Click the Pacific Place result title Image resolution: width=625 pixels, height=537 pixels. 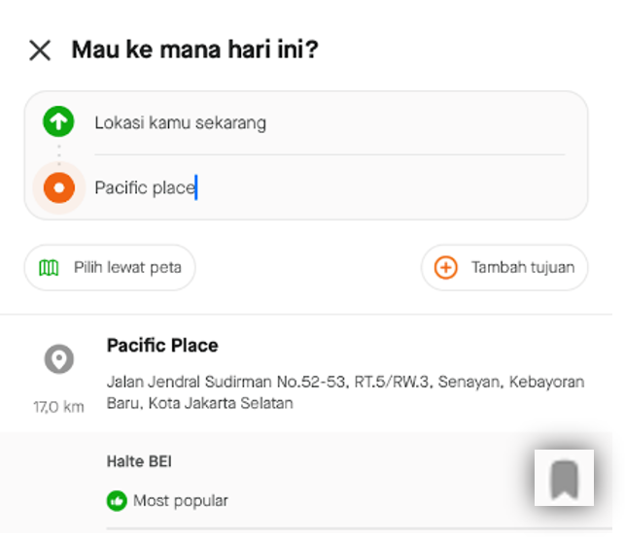click(x=162, y=346)
